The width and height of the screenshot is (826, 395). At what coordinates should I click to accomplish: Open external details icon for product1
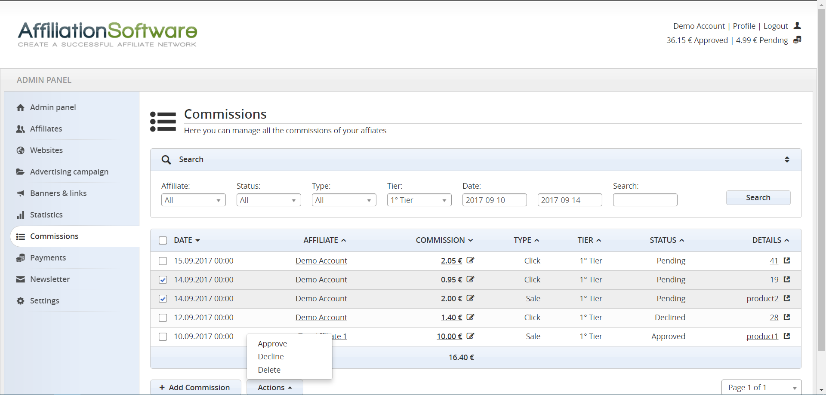(787, 336)
